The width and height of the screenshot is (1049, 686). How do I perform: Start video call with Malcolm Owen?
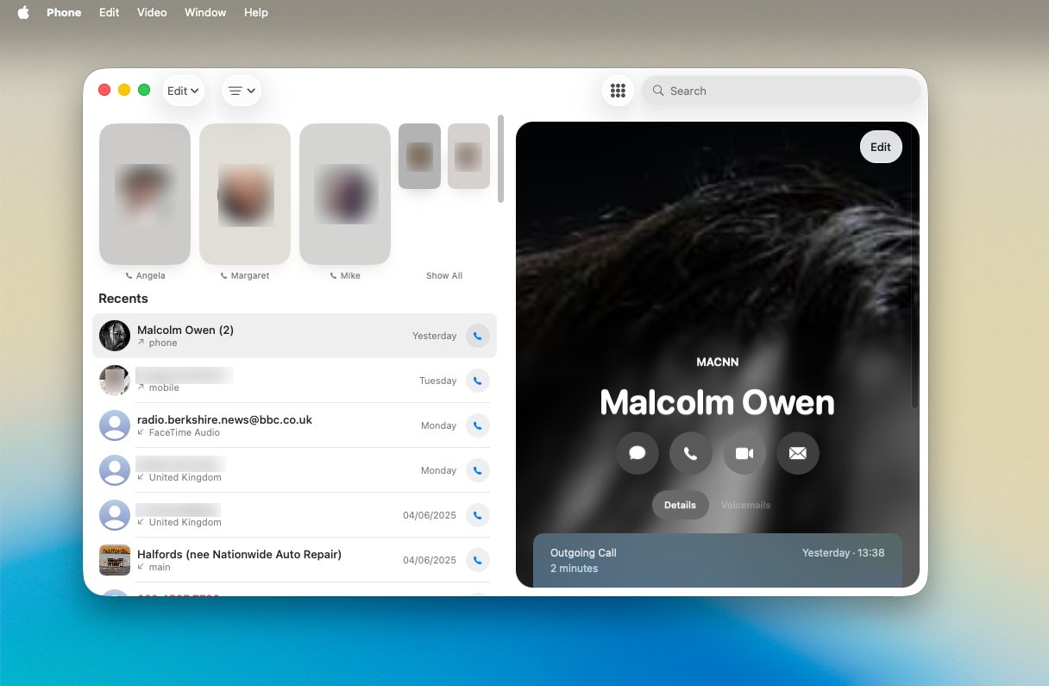tap(744, 453)
